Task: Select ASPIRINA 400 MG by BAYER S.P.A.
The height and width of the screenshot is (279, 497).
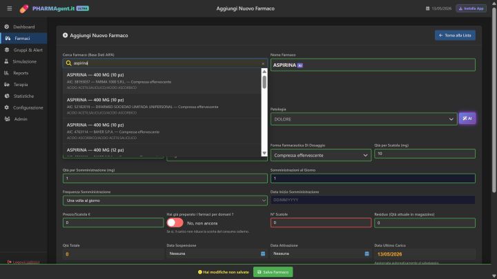Action: point(162,131)
